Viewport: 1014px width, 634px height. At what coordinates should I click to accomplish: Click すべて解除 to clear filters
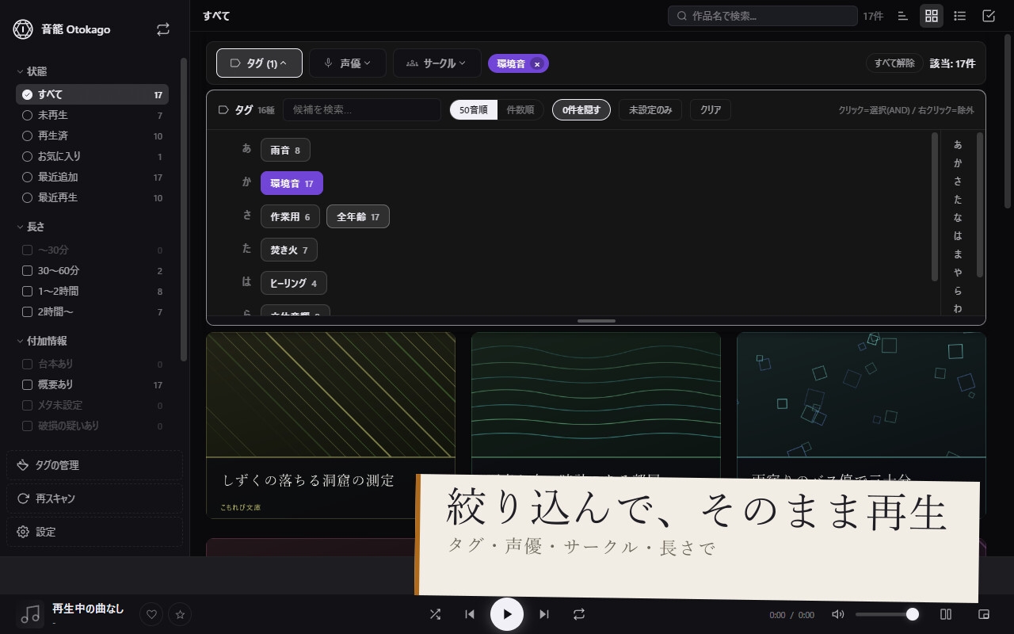(894, 63)
